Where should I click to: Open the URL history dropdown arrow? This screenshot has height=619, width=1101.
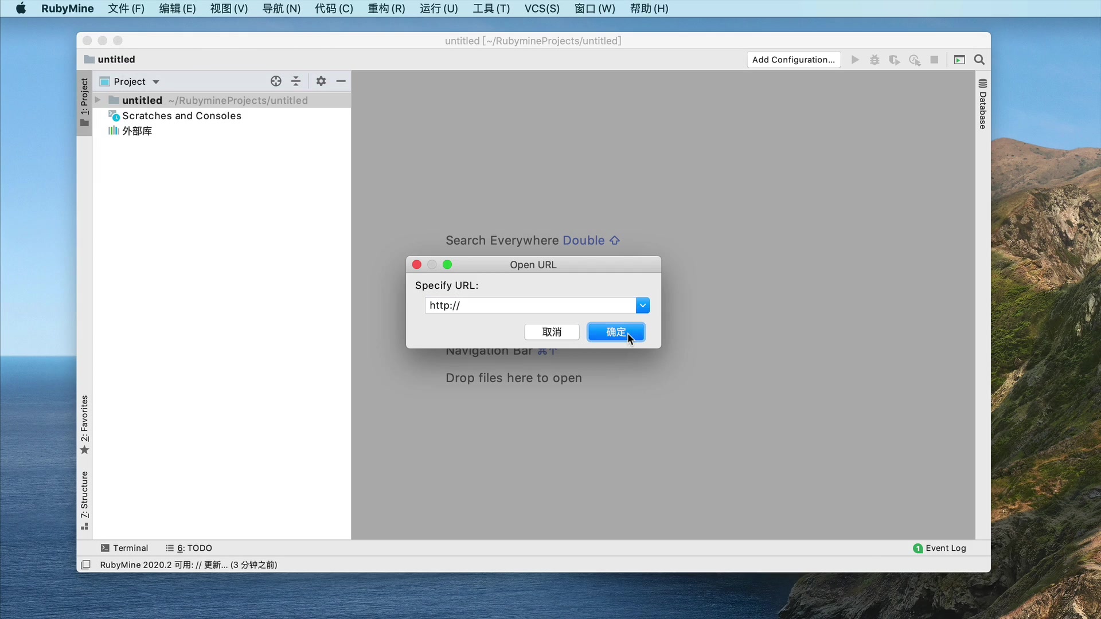pyautogui.click(x=643, y=305)
